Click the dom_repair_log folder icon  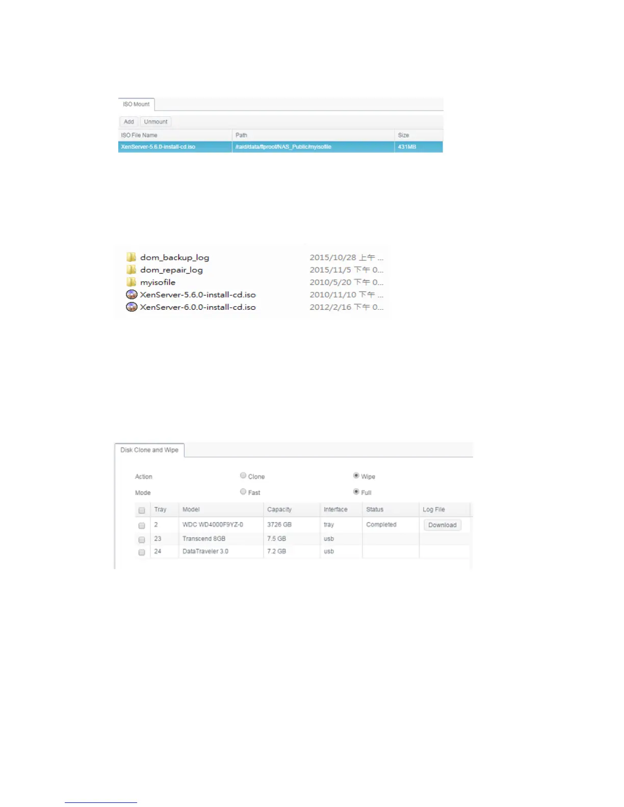[x=132, y=270]
